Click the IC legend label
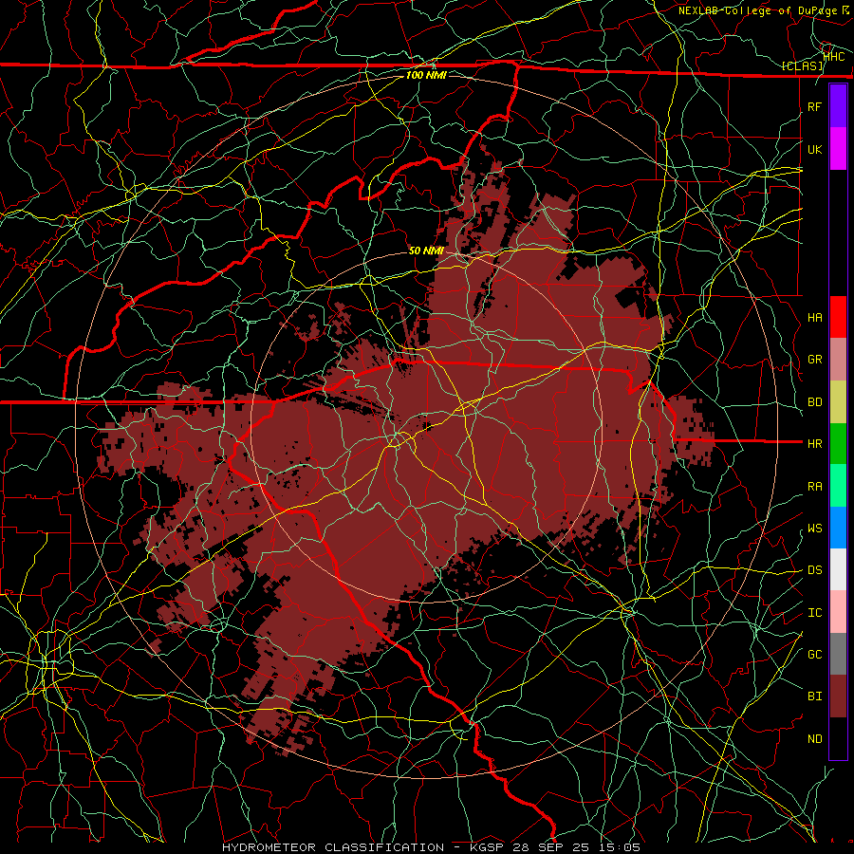 click(815, 613)
